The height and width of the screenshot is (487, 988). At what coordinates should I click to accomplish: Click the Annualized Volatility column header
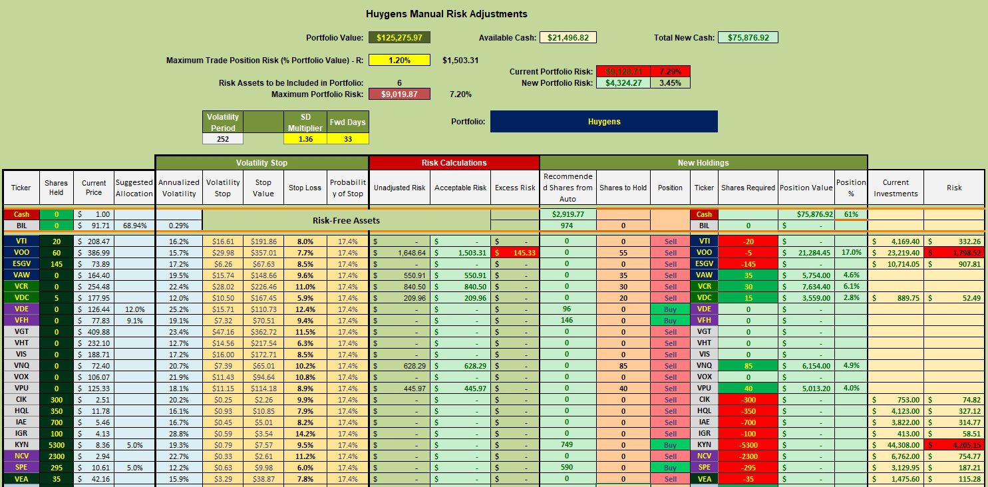coord(179,188)
